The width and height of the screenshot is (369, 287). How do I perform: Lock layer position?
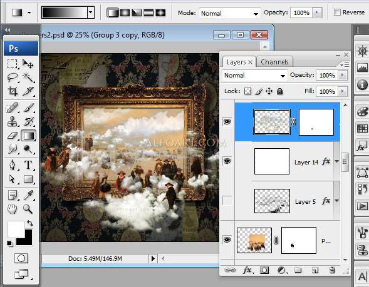coord(269,91)
